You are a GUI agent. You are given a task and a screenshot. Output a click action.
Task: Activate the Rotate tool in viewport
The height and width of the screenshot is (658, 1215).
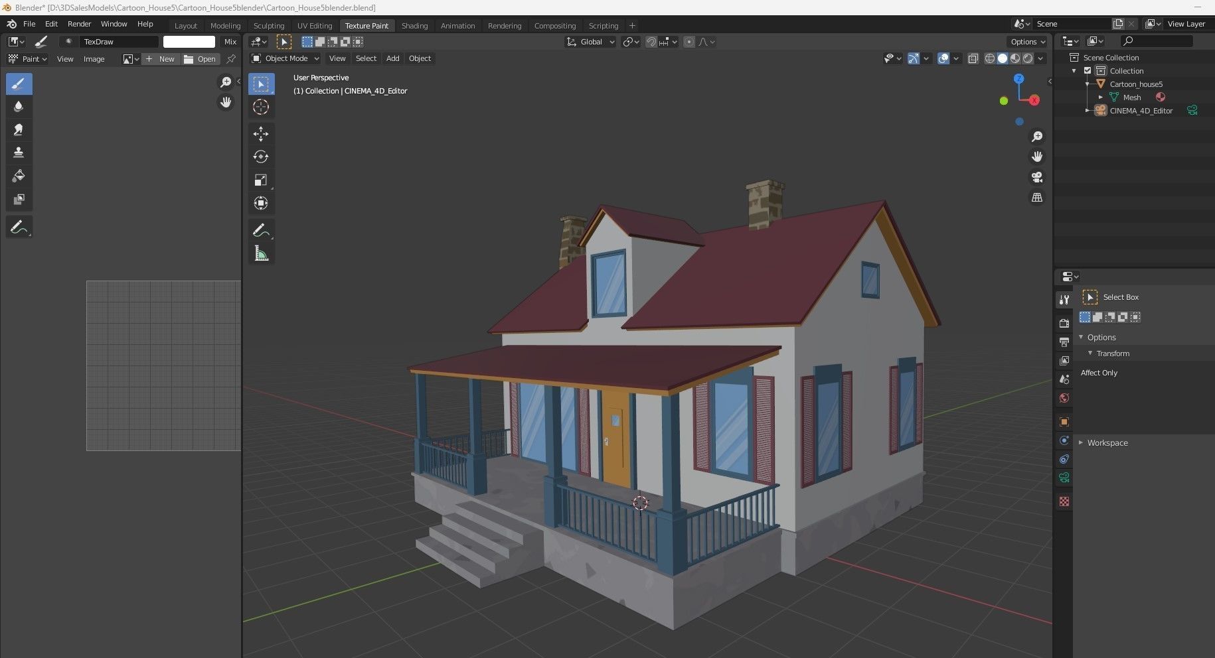(261, 157)
